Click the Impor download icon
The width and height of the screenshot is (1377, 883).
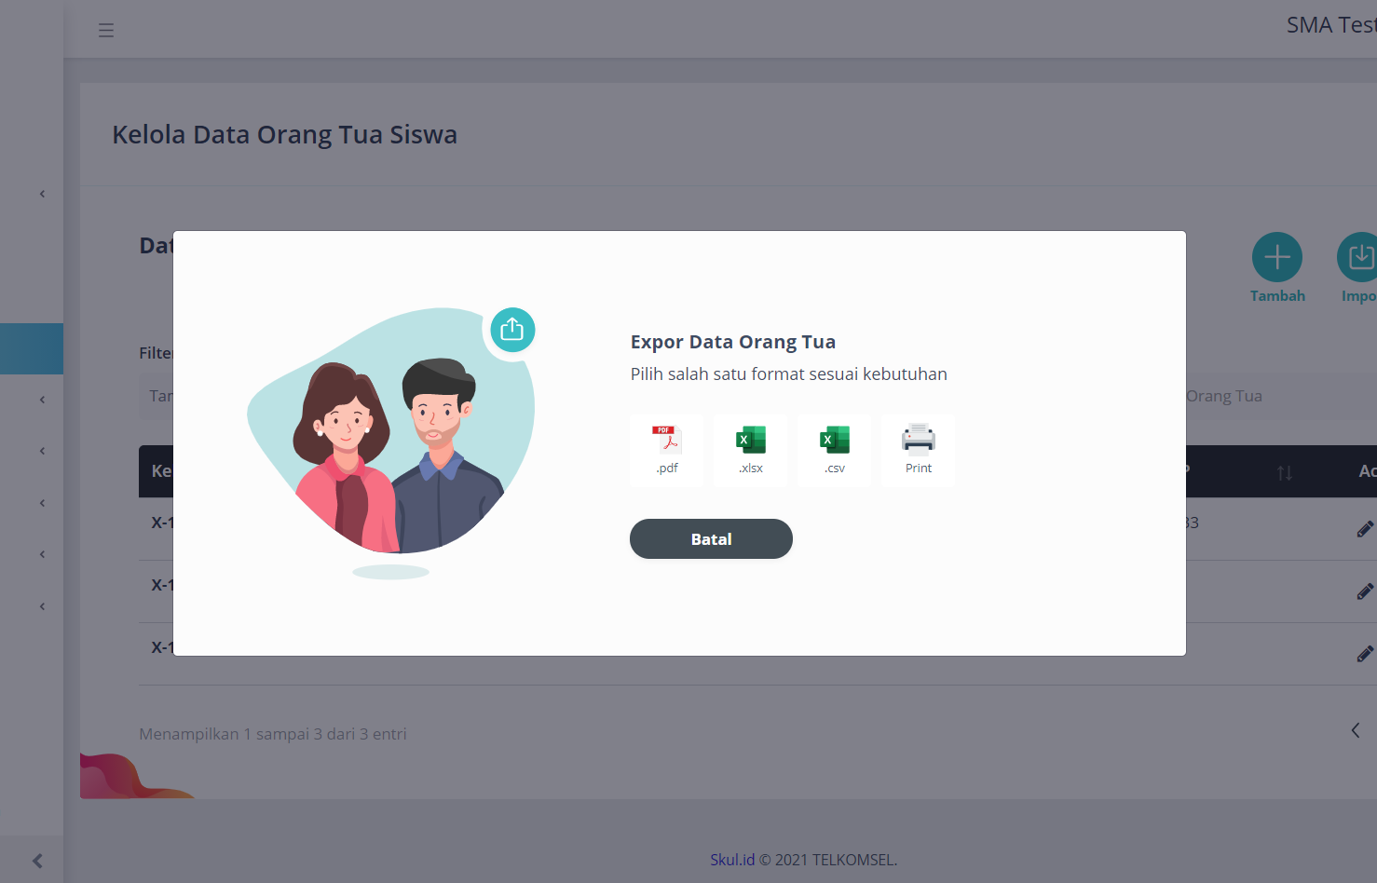coord(1359,257)
